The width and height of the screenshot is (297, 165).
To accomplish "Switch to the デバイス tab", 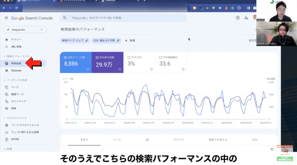I will point(179,140).
